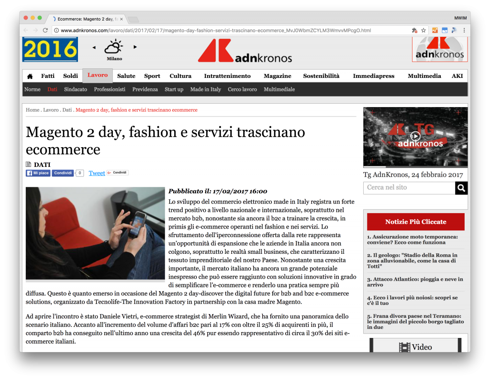Image resolution: width=490 pixels, height=380 pixels.
Task: Read the Attacco Atlantico weather news item
Action: pos(415,282)
